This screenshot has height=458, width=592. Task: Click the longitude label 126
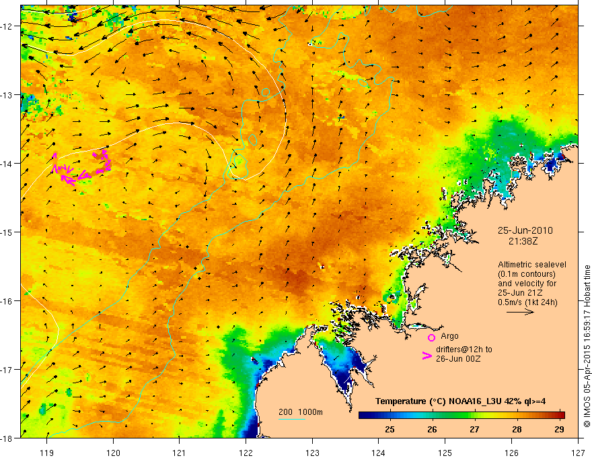[x=511, y=453]
